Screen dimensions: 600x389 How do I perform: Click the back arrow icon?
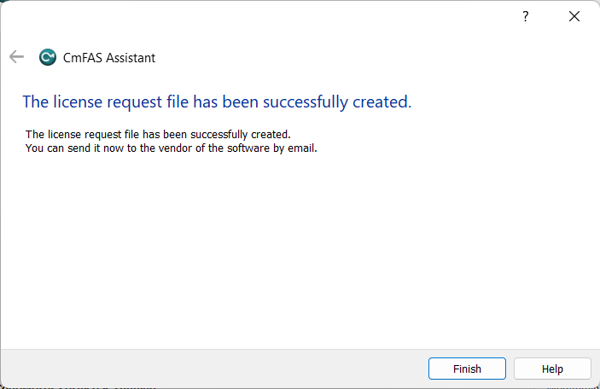point(16,57)
